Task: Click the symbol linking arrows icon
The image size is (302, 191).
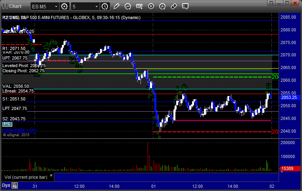Action: pos(174,6)
